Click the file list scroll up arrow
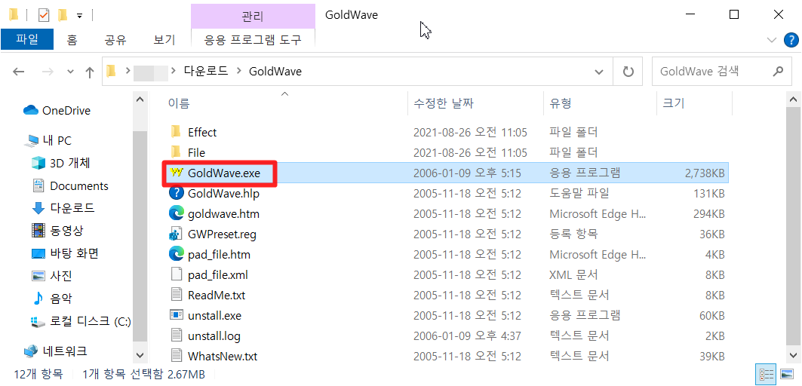Viewport: 802px width, 386px height. click(792, 100)
